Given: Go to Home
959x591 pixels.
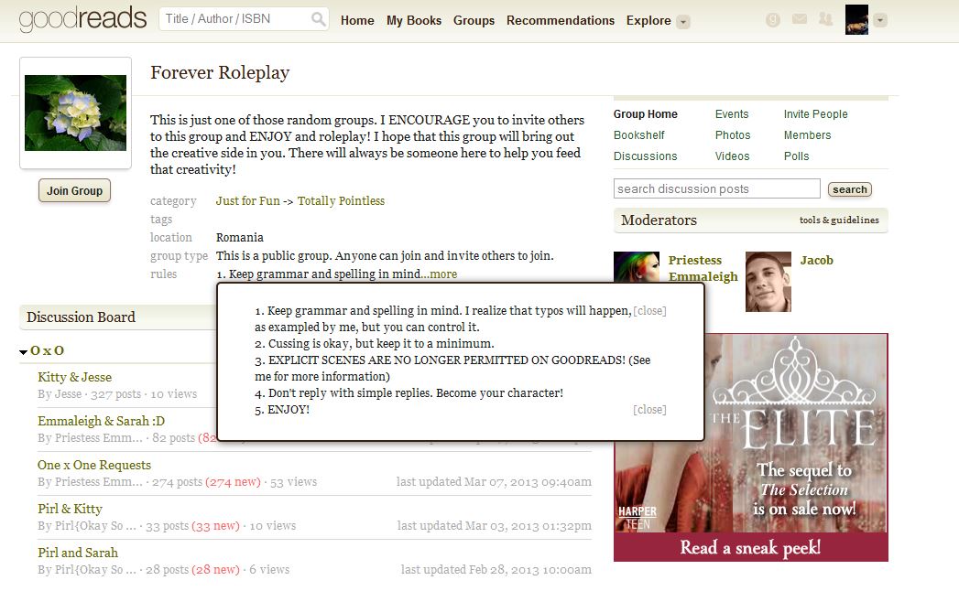Looking at the screenshot, I should (357, 20).
